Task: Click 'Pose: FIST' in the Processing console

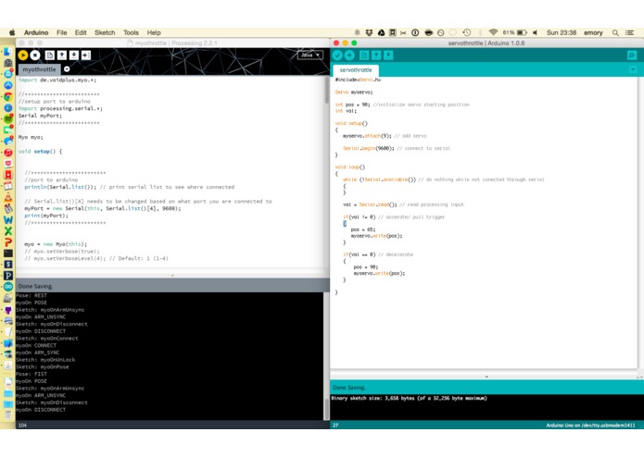Action: 32,375
